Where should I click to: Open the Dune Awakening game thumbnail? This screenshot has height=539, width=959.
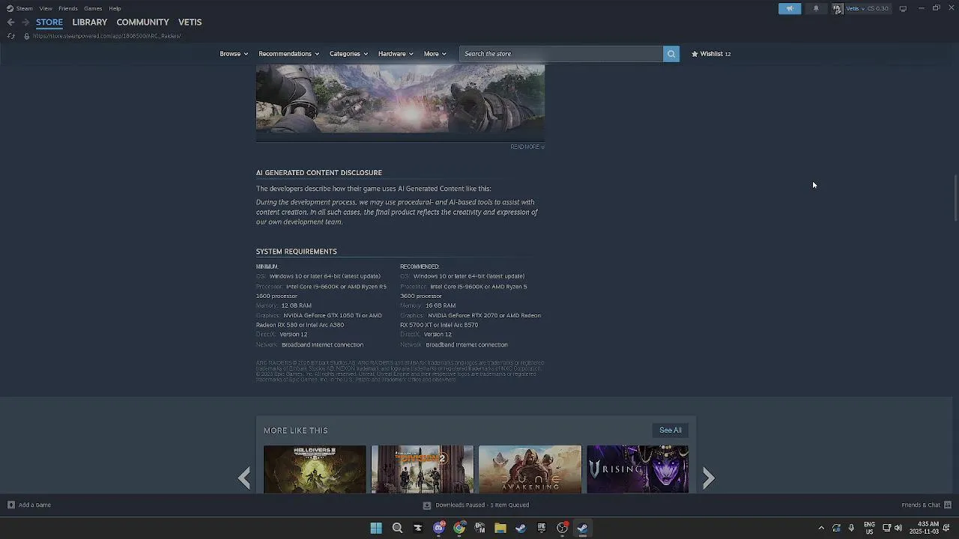pos(530,469)
